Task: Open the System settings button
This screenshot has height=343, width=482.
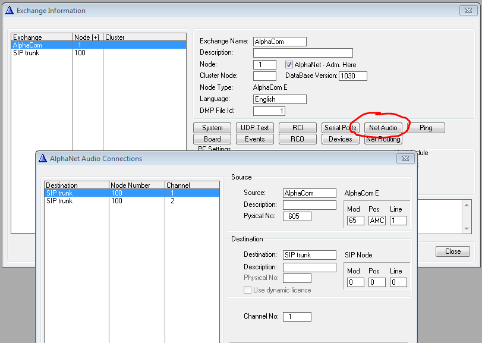Action: pyautogui.click(x=212, y=128)
